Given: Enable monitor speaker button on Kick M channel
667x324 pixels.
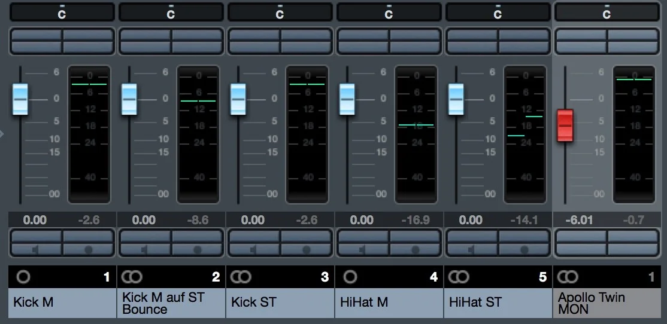Looking at the screenshot, I should point(36,250).
